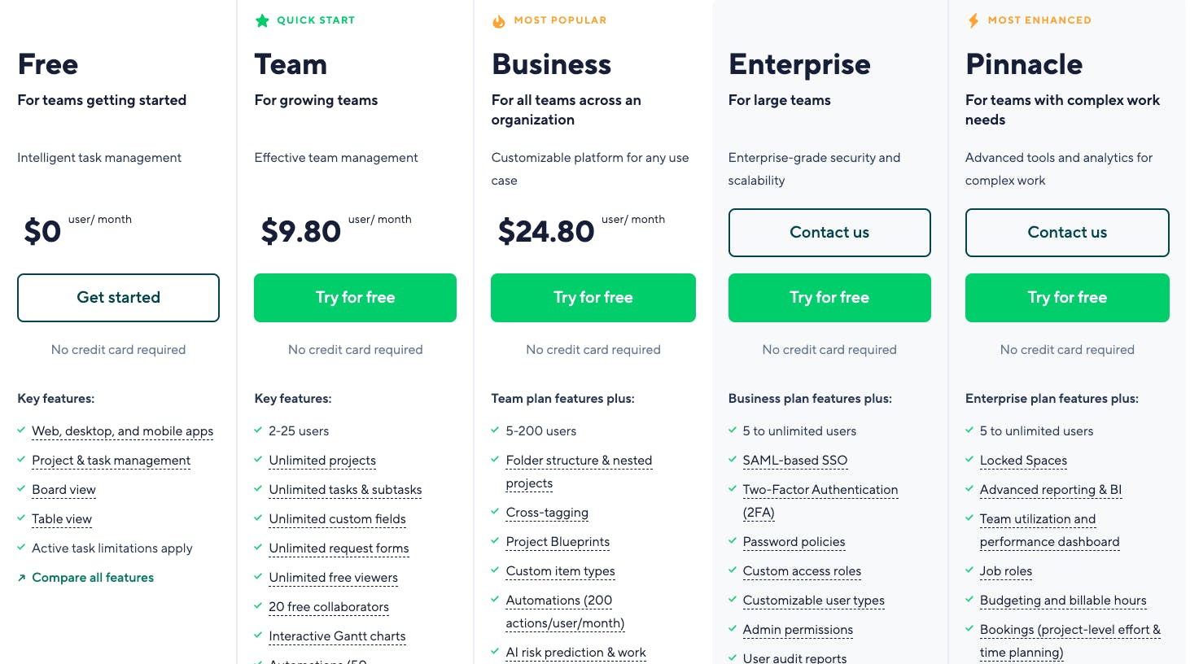Click Contact us on the Pinnacle plan
The image size is (1190, 664).
tap(1067, 232)
